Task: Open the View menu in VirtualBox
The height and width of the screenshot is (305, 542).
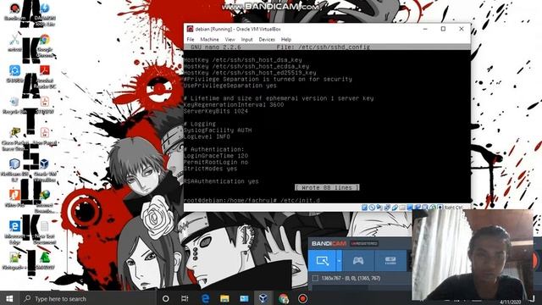Action: 230,40
